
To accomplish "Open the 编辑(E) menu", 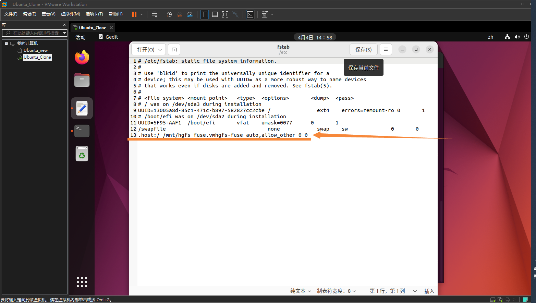I will (29, 14).
